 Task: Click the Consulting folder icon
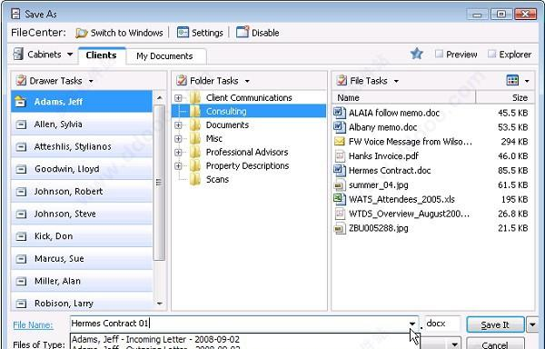point(195,111)
